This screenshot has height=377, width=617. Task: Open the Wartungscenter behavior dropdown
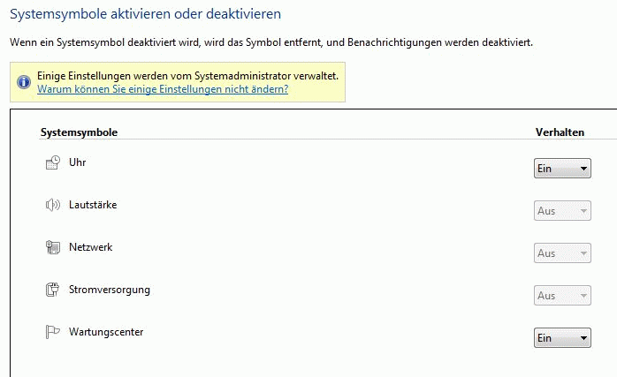point(562,337)
